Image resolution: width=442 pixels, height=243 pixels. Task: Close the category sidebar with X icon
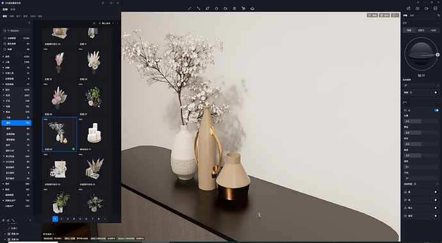point(29,22)
